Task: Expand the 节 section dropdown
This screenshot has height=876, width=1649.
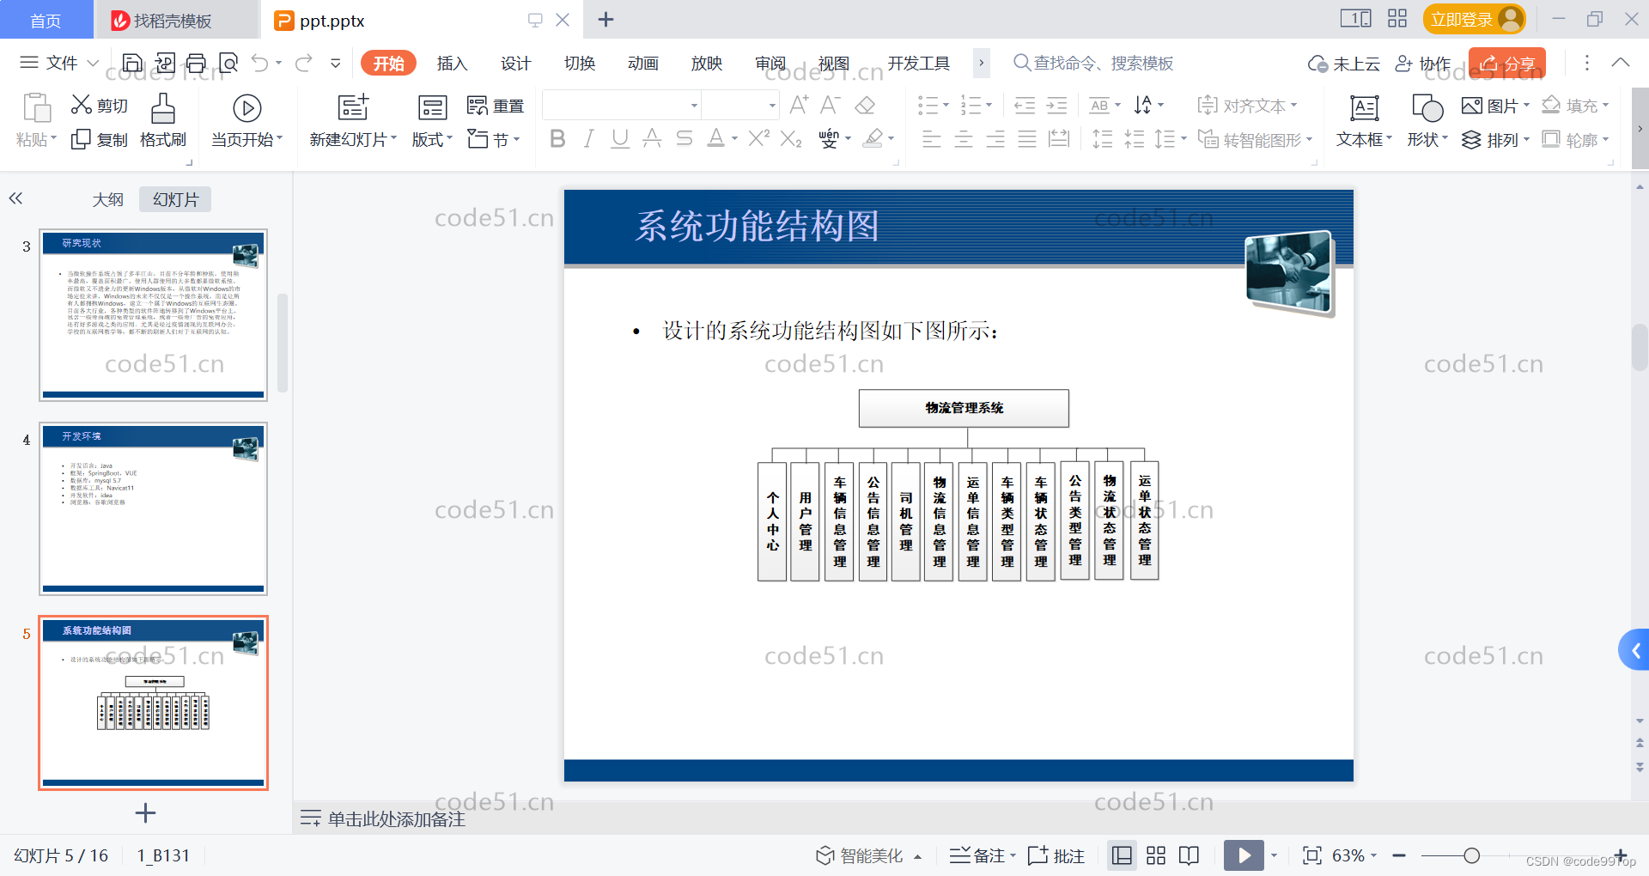Action: click(495, 139)
